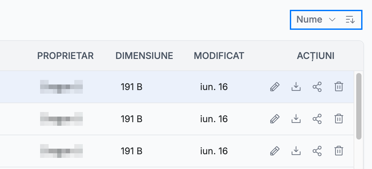Download the third row file
The height and width of the screenshot is (169, 372).
296,151
